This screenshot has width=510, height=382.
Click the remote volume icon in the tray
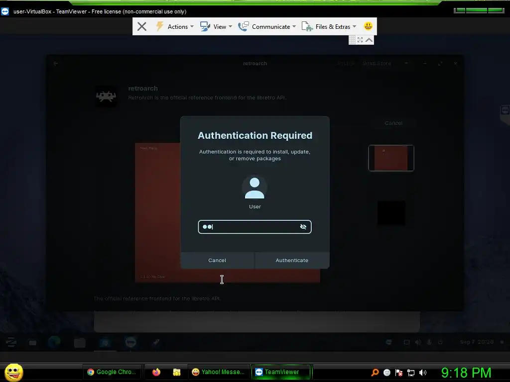tap(418, 342)
